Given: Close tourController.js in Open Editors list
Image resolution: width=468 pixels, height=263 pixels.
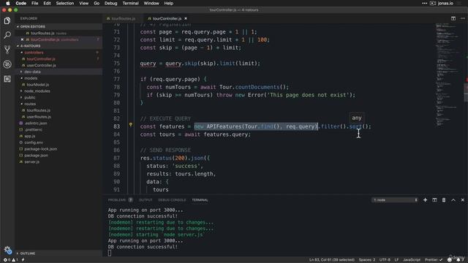Looking at the screenshot, I should coord(22,39).
